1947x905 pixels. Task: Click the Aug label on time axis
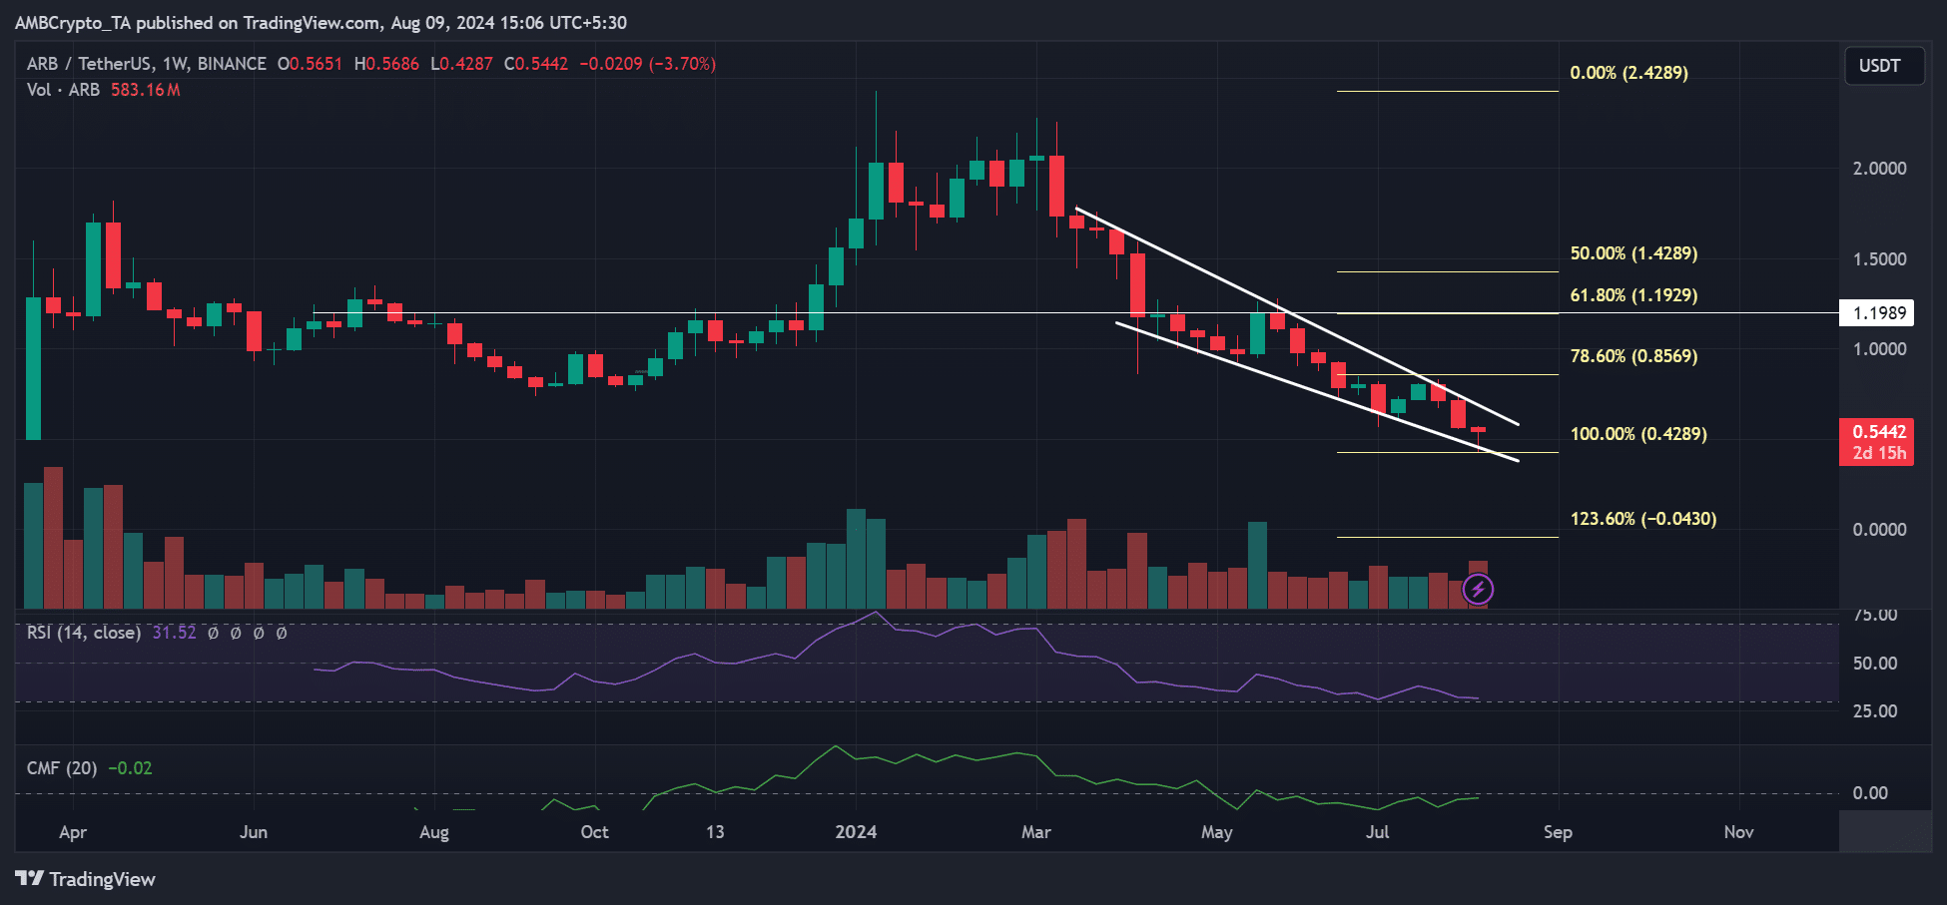coord(434,832)
